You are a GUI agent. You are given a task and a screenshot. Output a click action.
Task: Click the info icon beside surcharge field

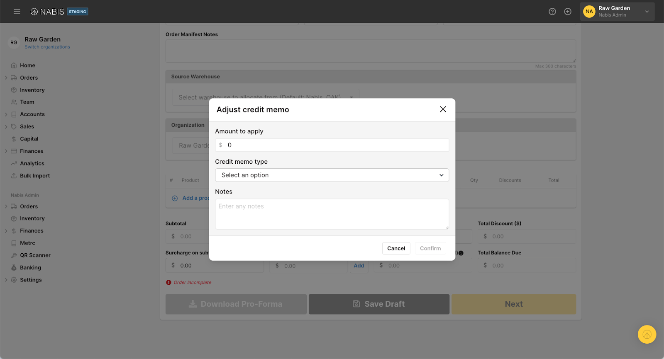click(x=461, y=253)
